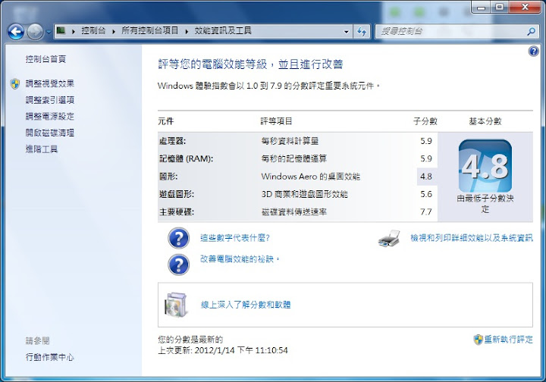Click the software box icon
Image resolution: width=546 pixels, height=382 pixels.
click(x=176, y=305)
